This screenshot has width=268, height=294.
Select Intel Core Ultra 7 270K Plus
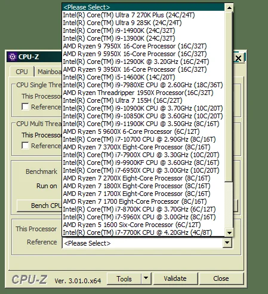tap(143, 15)
